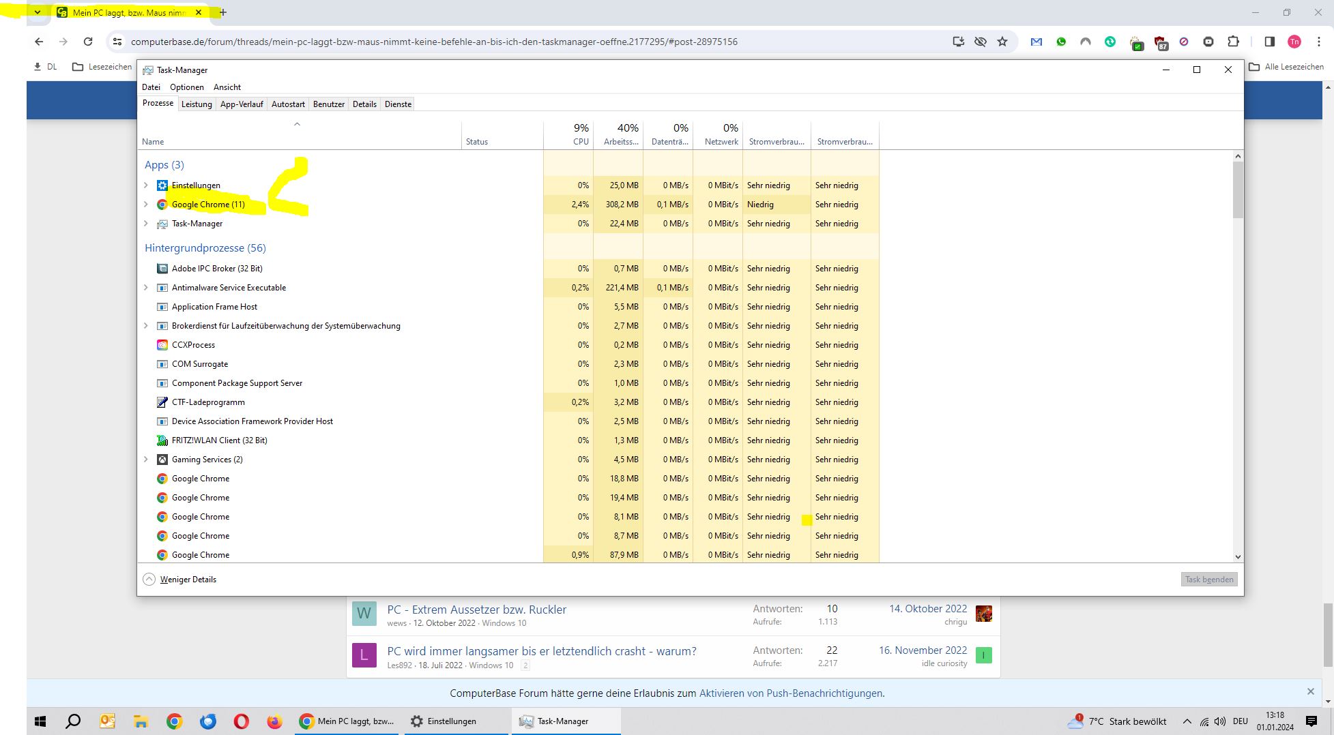Image resolution: width=1334 pixels, height=735 pixels.
Task: Sort processes by the Netzwerk column
Action: click(x=718, y=135)
